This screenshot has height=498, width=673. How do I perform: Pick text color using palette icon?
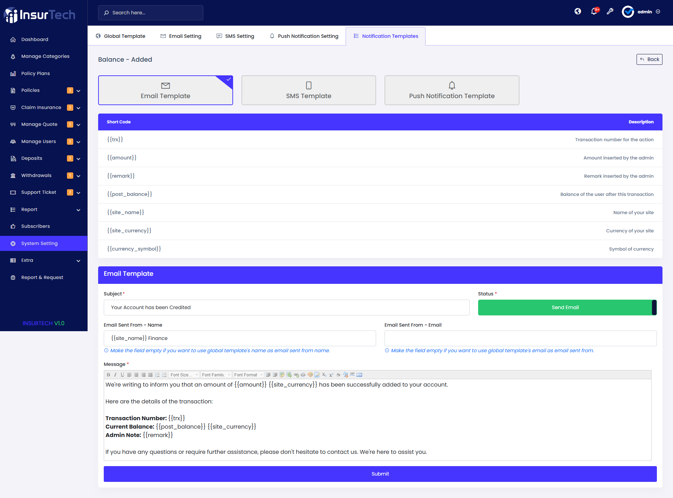[x=310, y=375]
